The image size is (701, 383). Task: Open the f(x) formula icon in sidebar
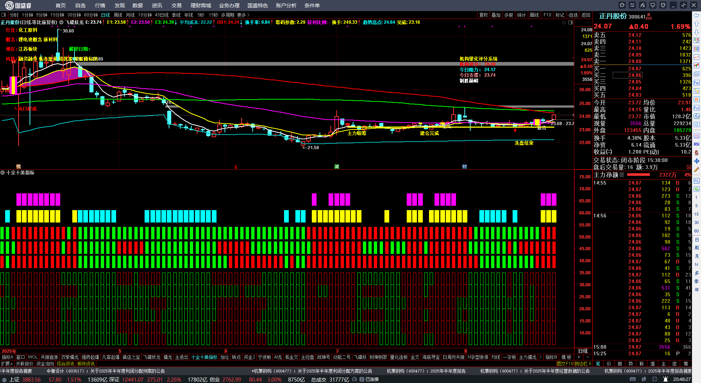697,116
